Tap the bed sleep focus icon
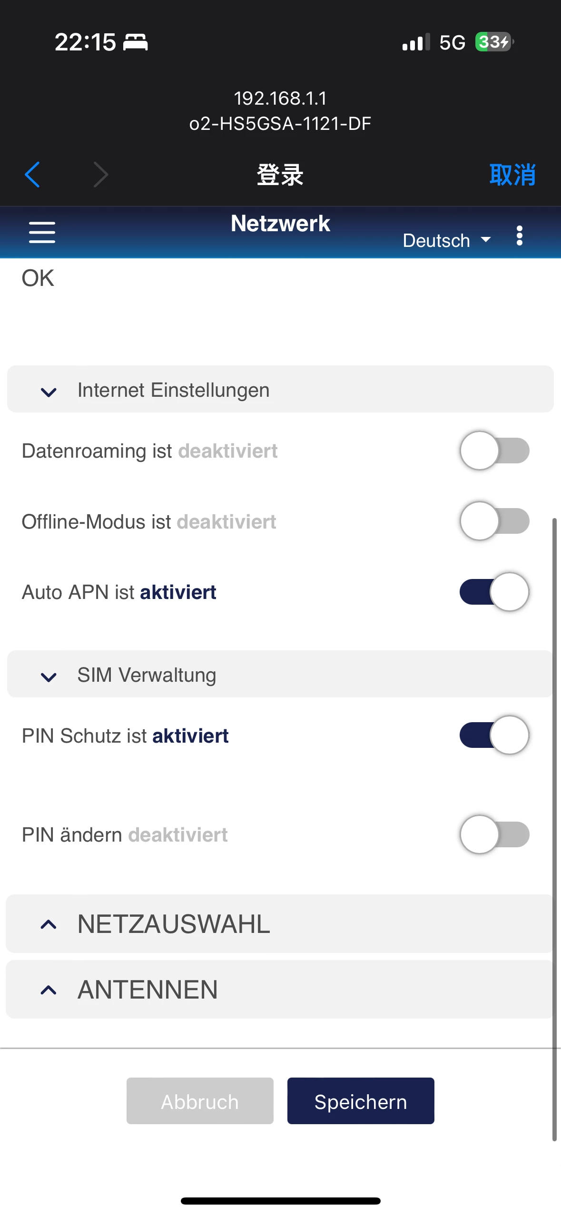 [136, 42]
